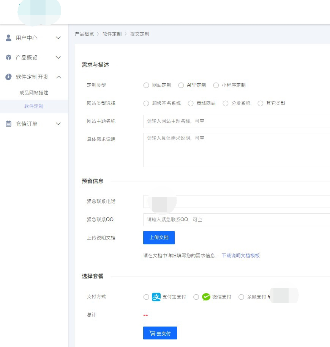Choose 分发系统 website type
The image size is (330, 347).
click(x=225, y=103)
